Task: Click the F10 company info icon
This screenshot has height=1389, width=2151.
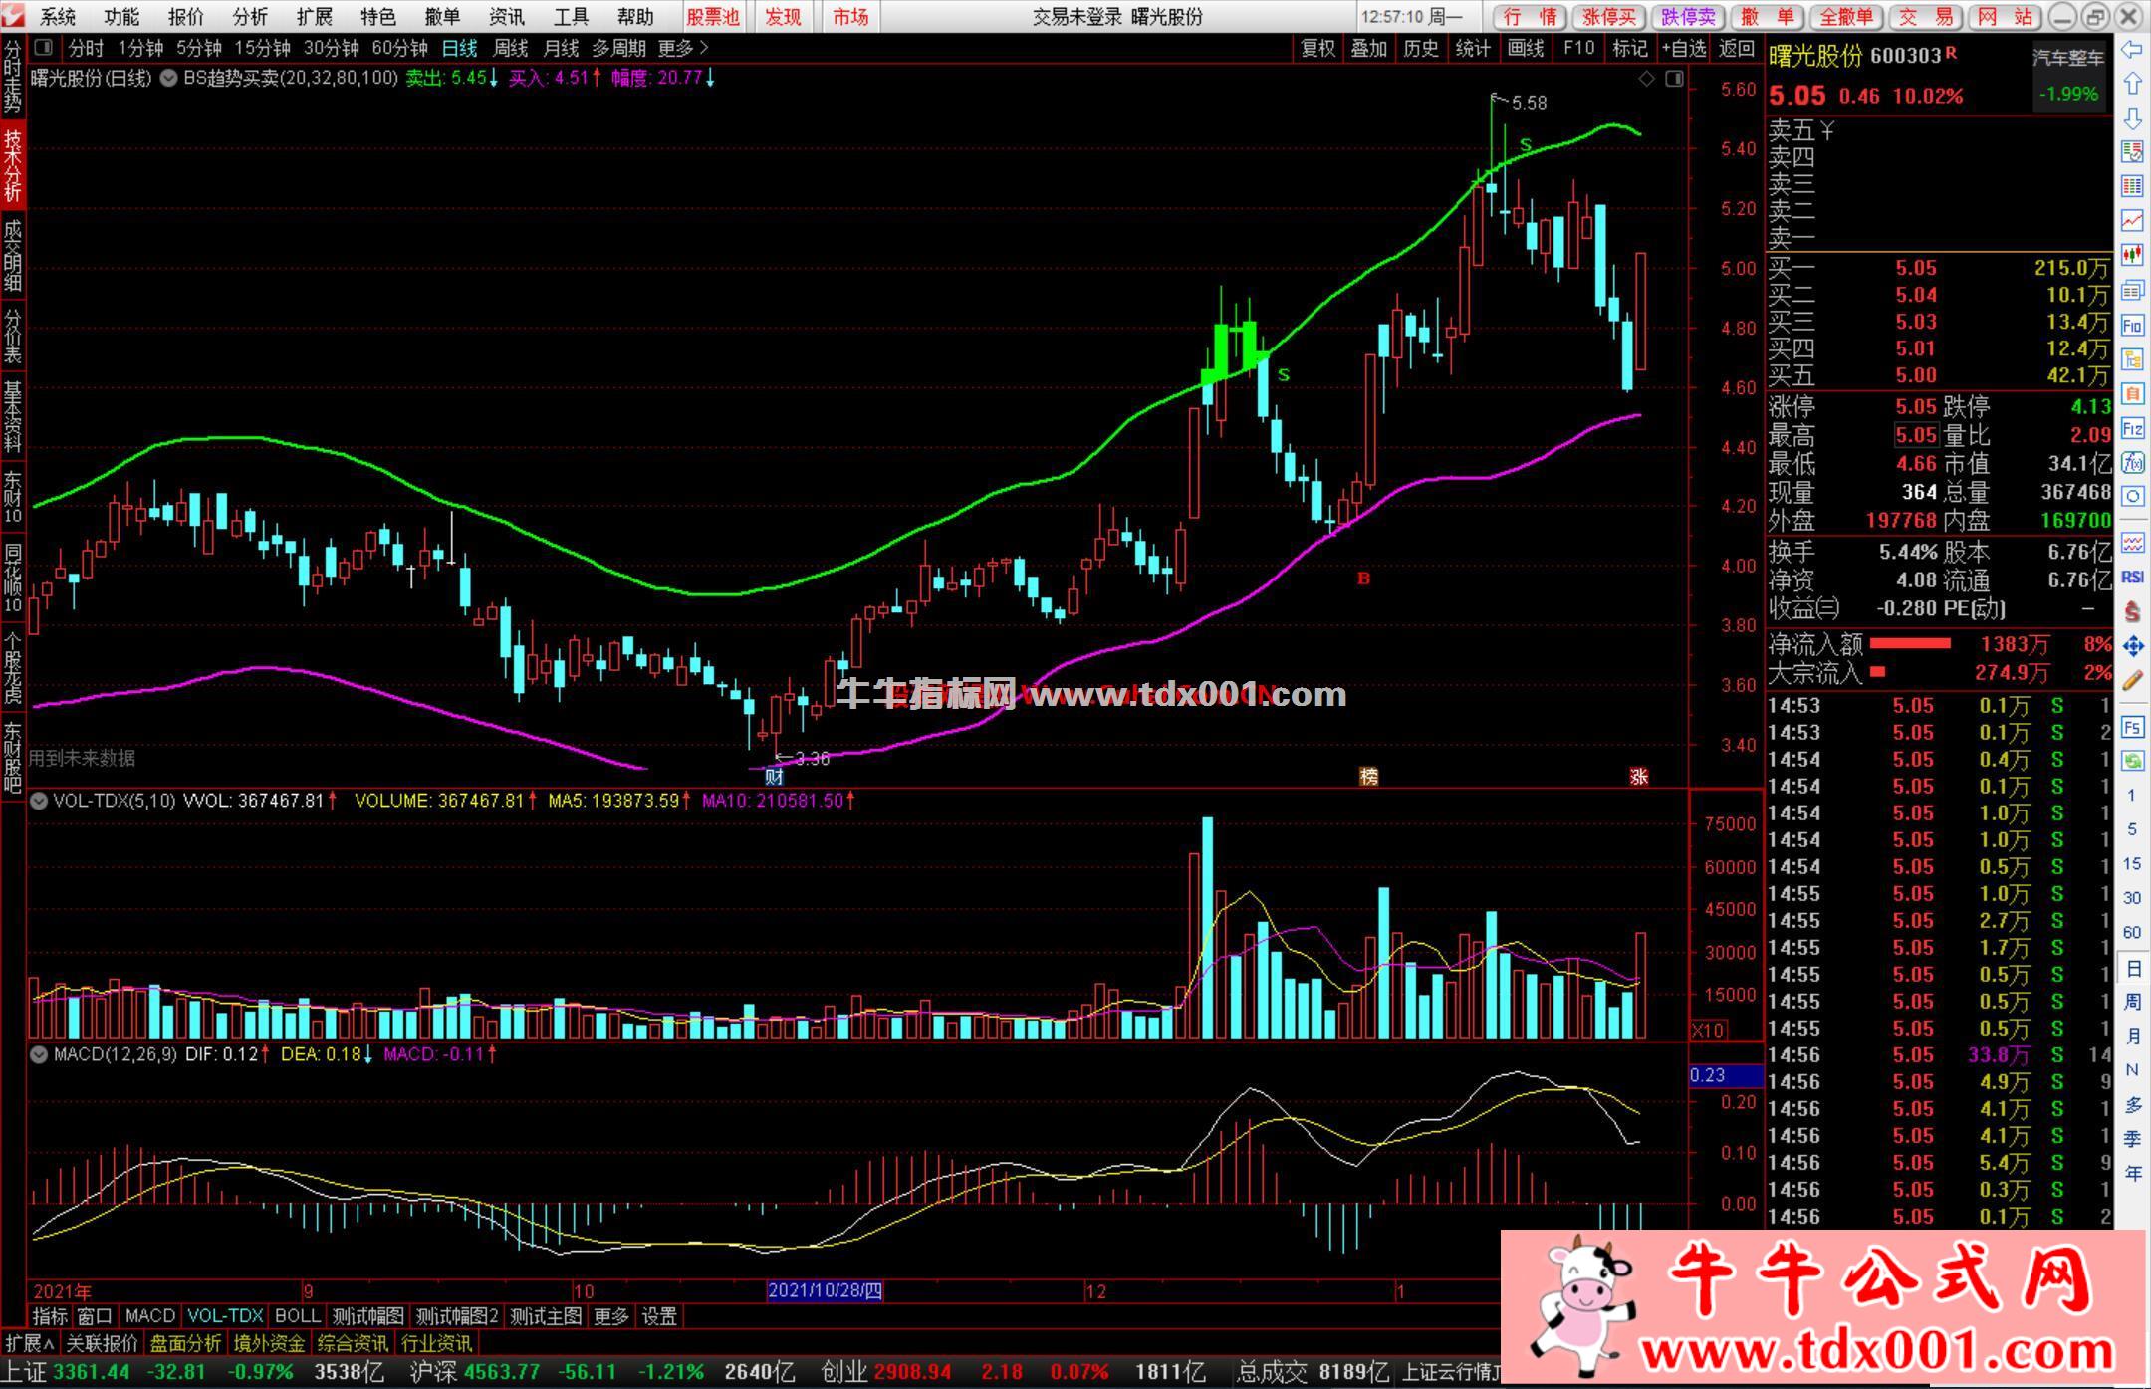Action: pos(2132,325)
